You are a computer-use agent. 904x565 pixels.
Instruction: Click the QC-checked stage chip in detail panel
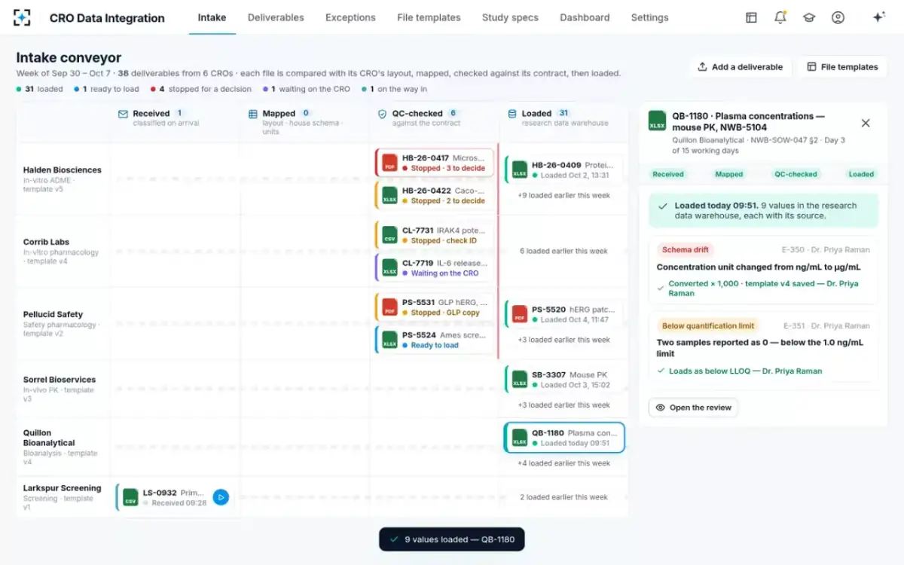click(x=796, y=174)
